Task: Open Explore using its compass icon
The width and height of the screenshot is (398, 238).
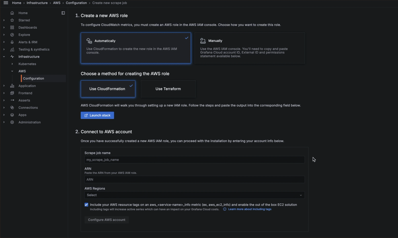Action: [x=12, y=35]
